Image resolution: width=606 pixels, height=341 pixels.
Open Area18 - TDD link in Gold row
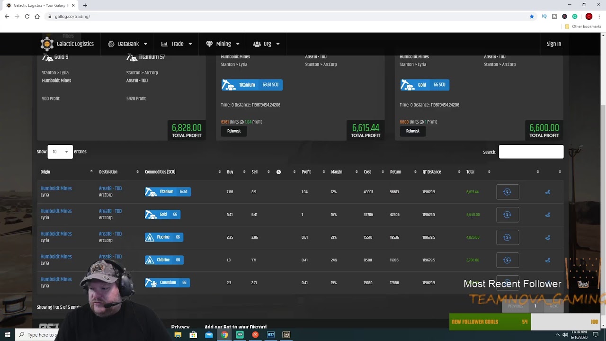[110, 211]
